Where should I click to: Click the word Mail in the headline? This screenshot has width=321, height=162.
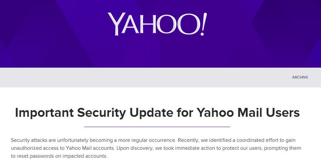pyautogui.click(x=250, y=113)
